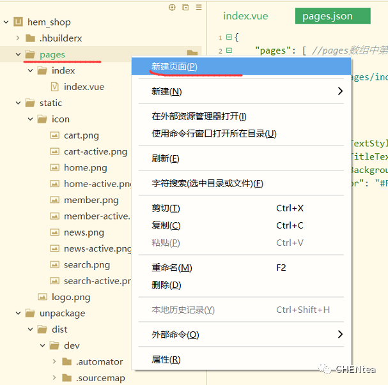The height and width of the screenshot is (385, 388).
Task: Click the index.vue file icon
Action: (54, 87)
